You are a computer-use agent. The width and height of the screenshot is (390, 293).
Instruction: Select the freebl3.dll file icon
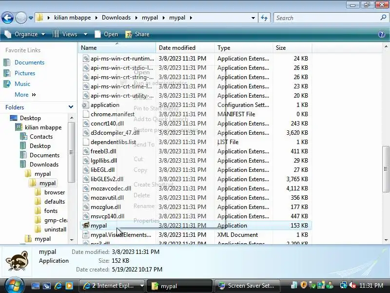[86, 151]
